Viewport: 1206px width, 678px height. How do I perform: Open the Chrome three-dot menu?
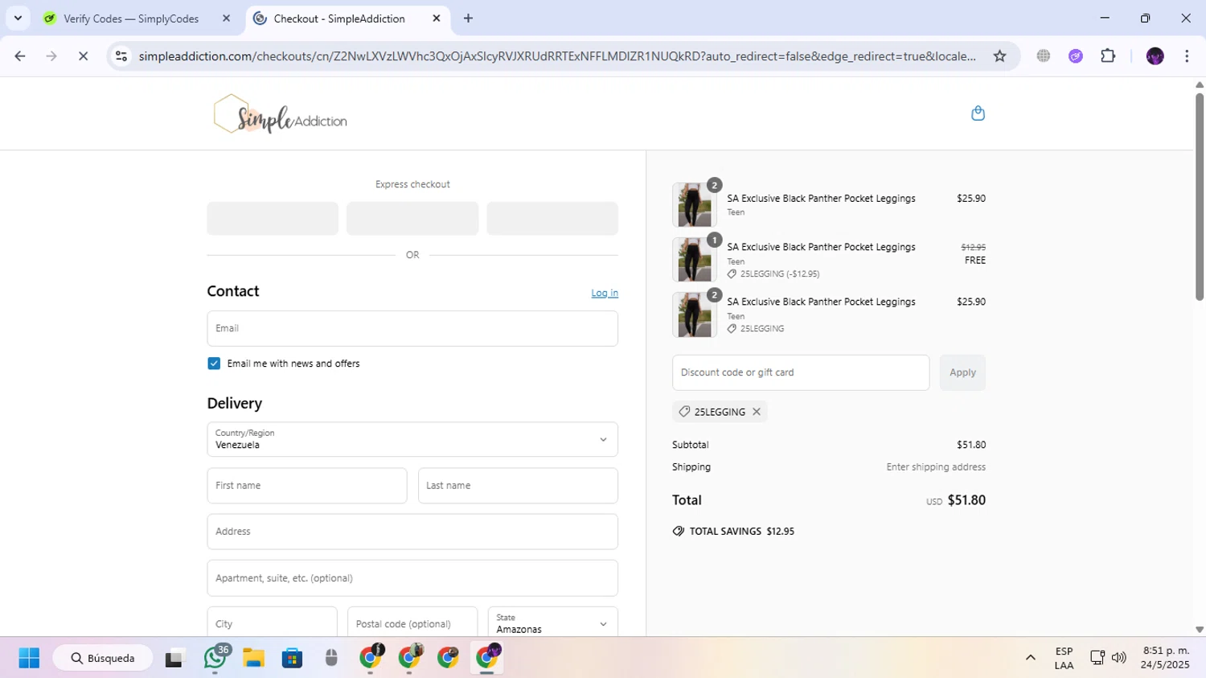click(1187, 56)
